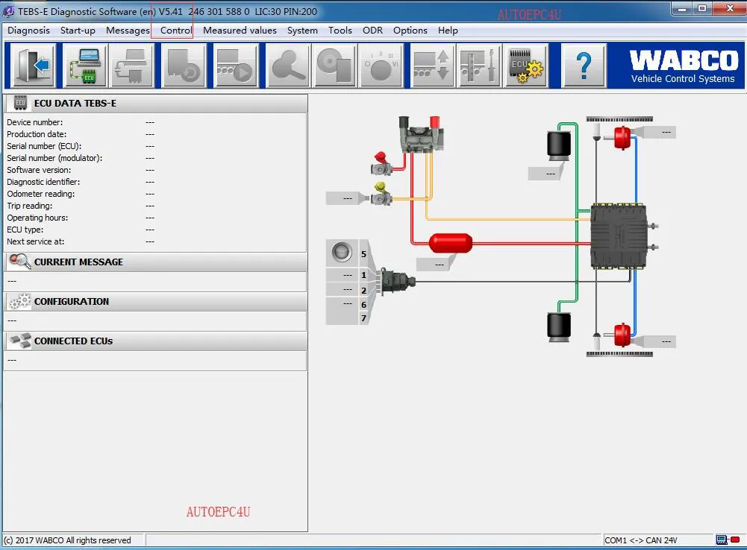Click the Connected ECUs chips icon
Image resolution: width=747 pixels, height=550 pixels.
point(20,341)
